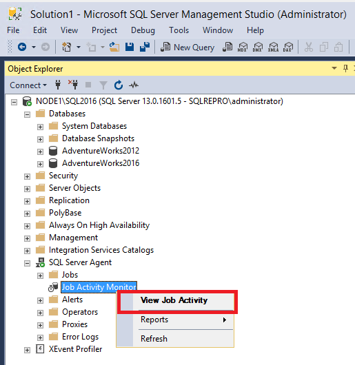Expand the Security folder
Image resolution: width=355 pixels, height=365 pixels.
[28, 176]
